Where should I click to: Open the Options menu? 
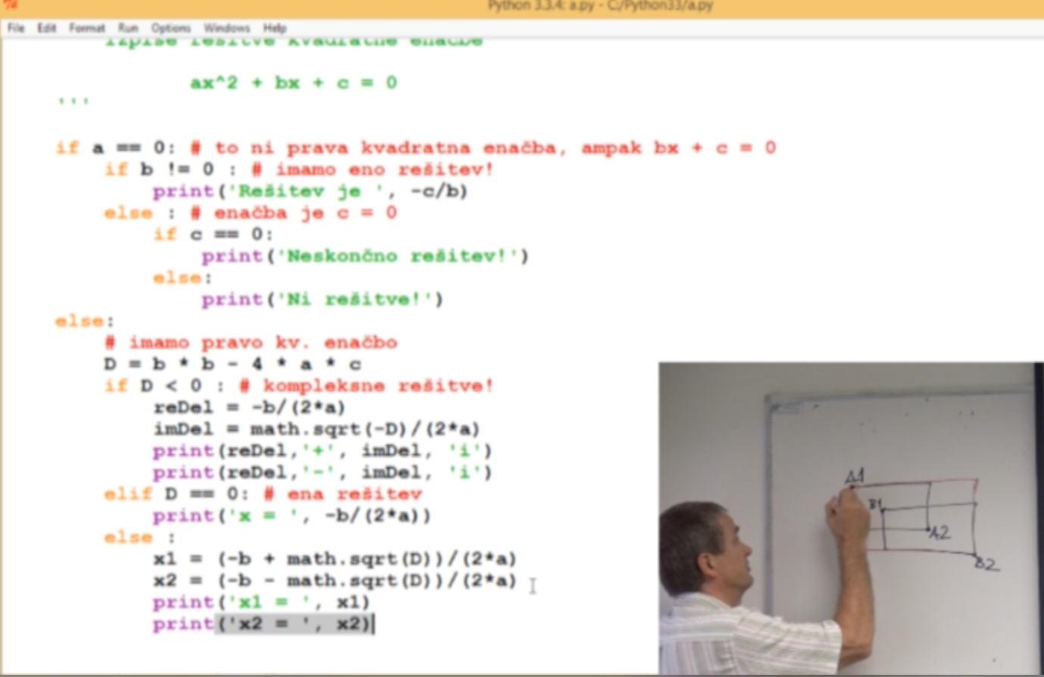[170, 28]
